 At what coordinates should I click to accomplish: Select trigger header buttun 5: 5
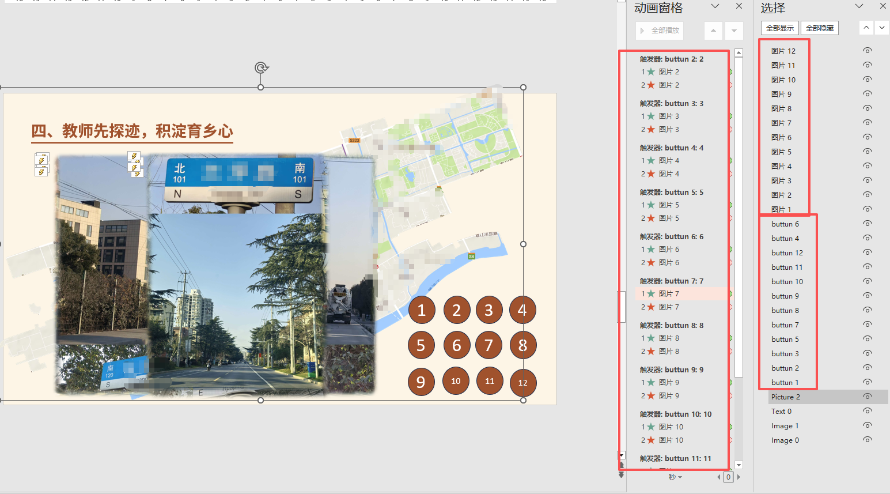pos(672,192)
